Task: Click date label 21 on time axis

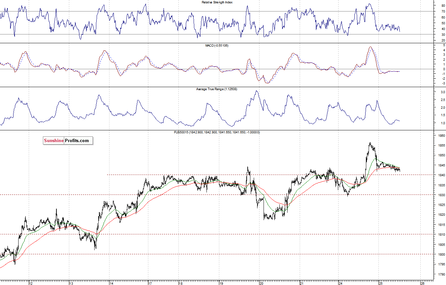Action: tap(302, 283)
